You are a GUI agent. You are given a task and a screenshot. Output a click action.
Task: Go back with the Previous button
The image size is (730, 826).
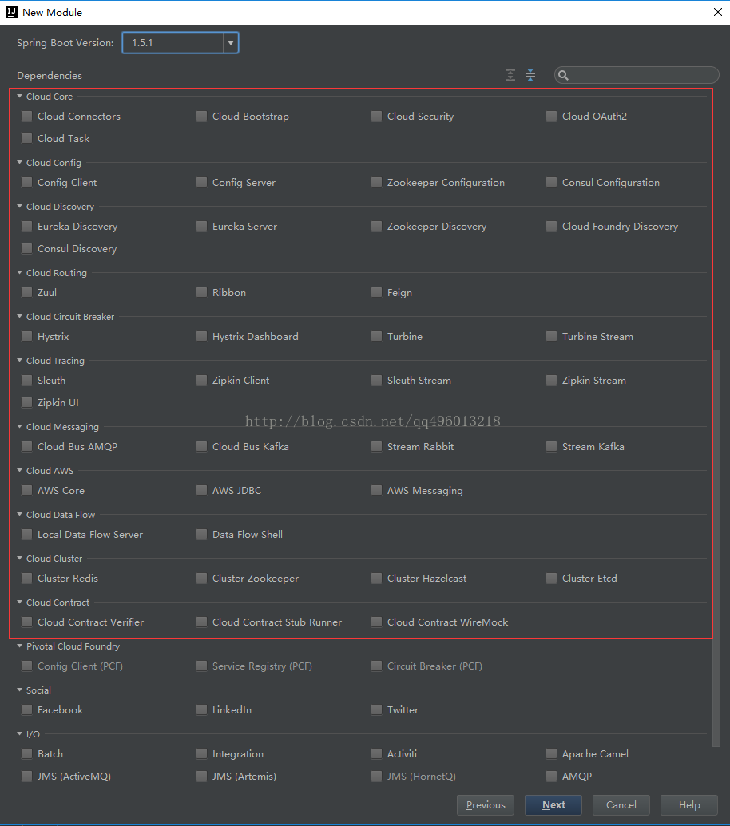pyautogui.click(x=486, y=805)
